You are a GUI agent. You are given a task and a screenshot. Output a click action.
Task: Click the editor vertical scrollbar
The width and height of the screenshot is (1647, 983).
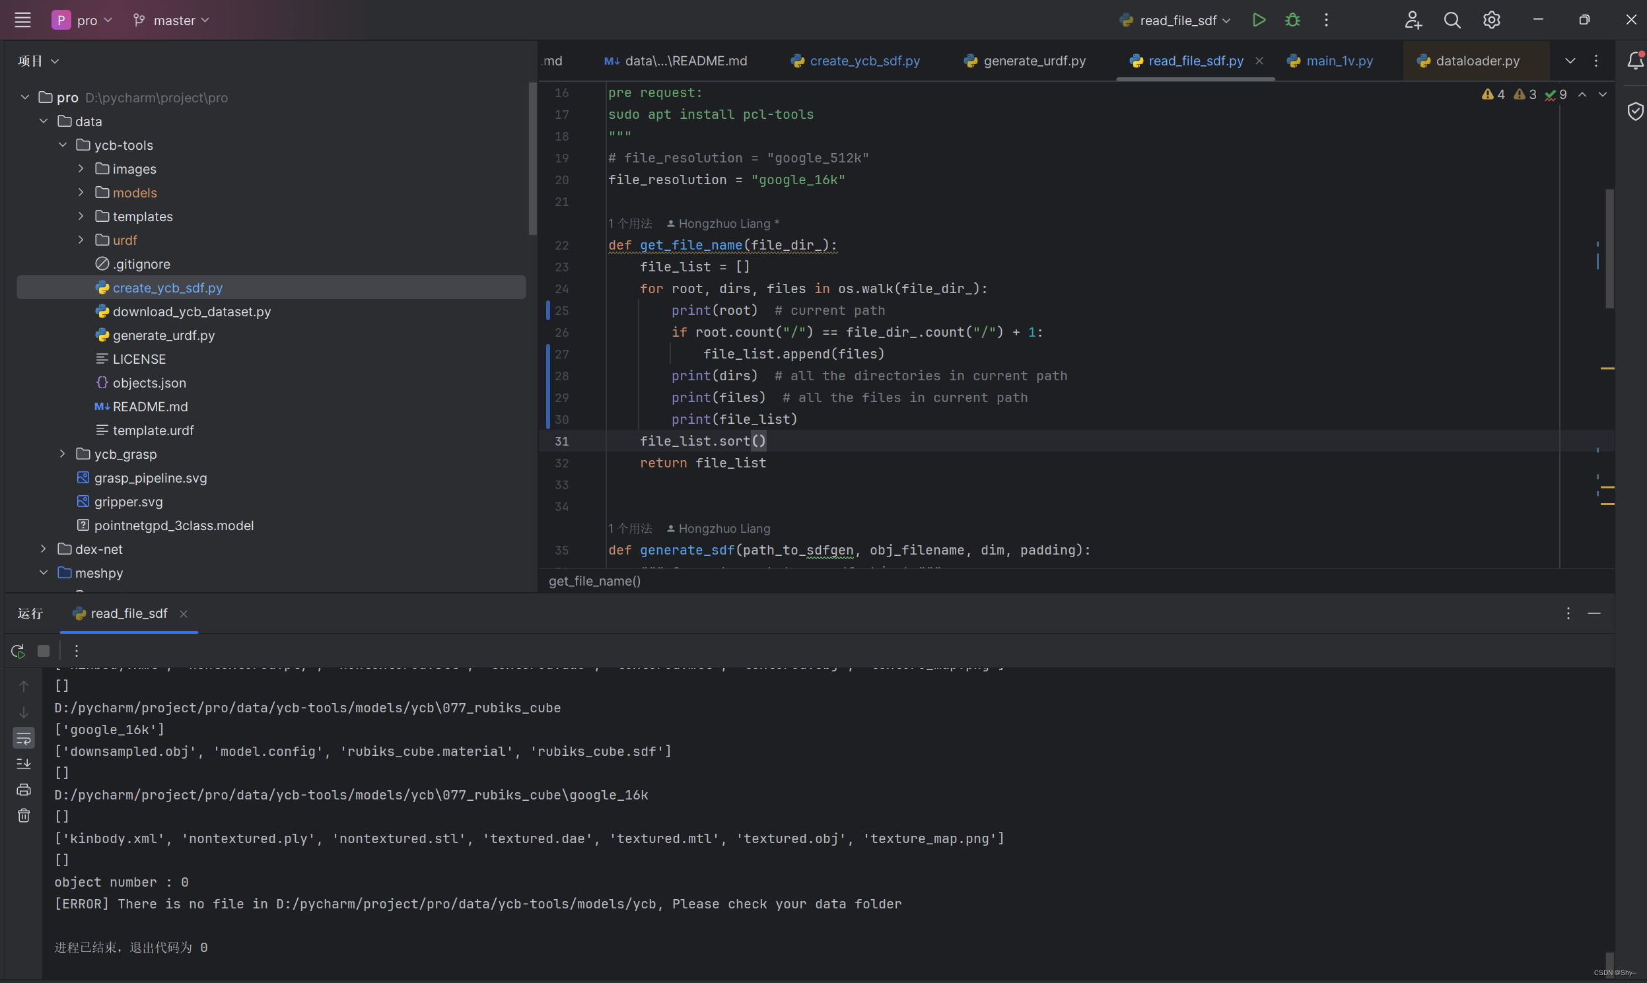pyautogui.click(x=1609, y=249)
